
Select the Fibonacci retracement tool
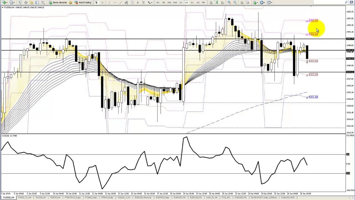click(x=132, y=2)
